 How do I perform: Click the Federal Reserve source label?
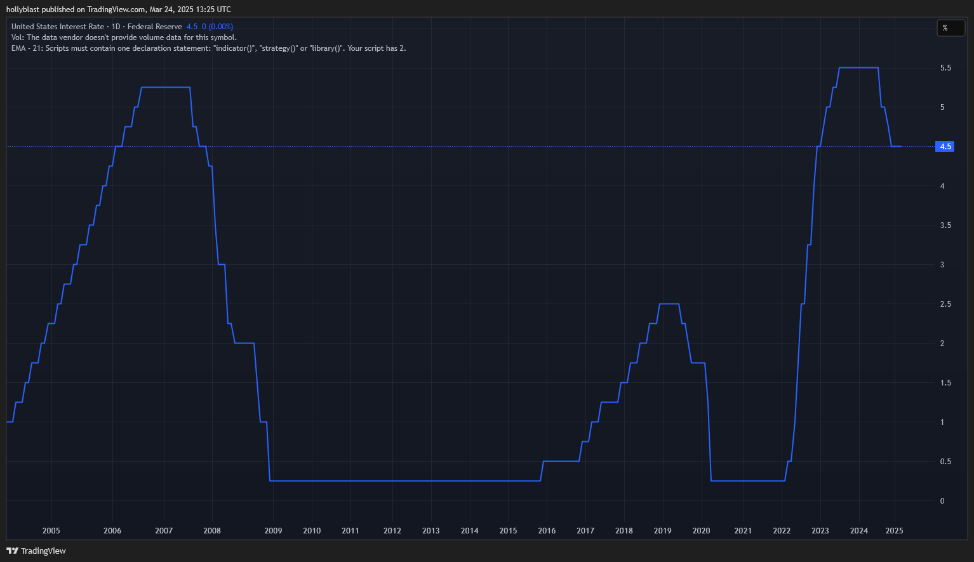point(154,27)
